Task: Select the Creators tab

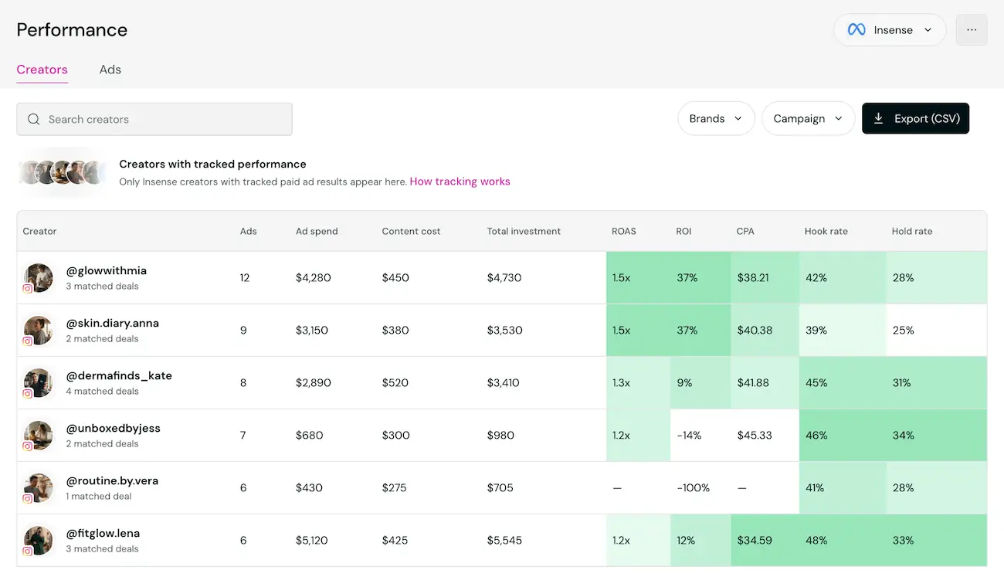Action: [x=42, y=70]
